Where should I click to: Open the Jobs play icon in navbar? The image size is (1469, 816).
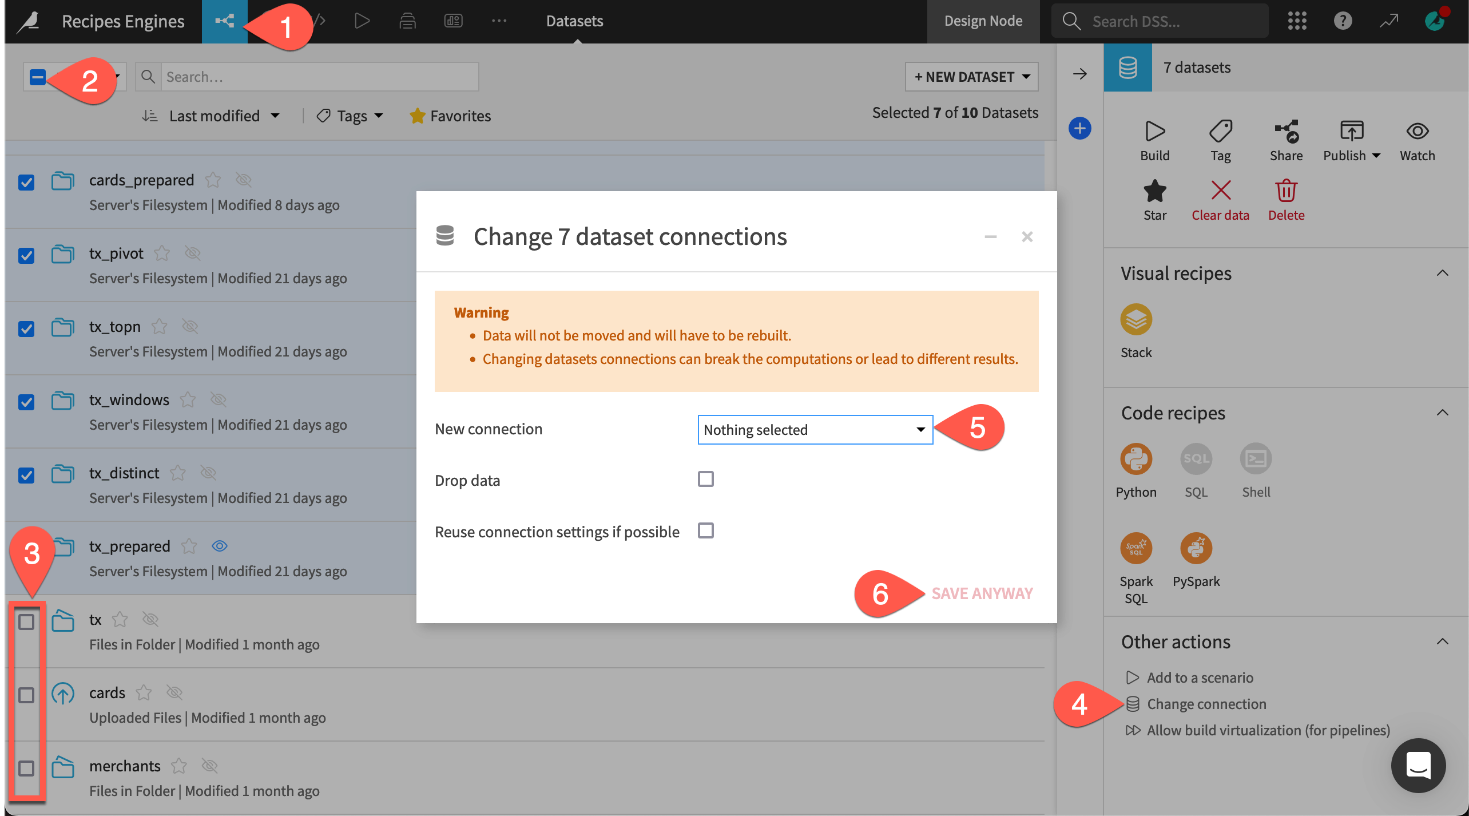(362, 21)
